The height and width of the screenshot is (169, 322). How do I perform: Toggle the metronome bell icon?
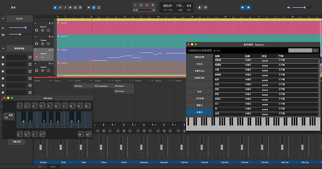[199, 7]
